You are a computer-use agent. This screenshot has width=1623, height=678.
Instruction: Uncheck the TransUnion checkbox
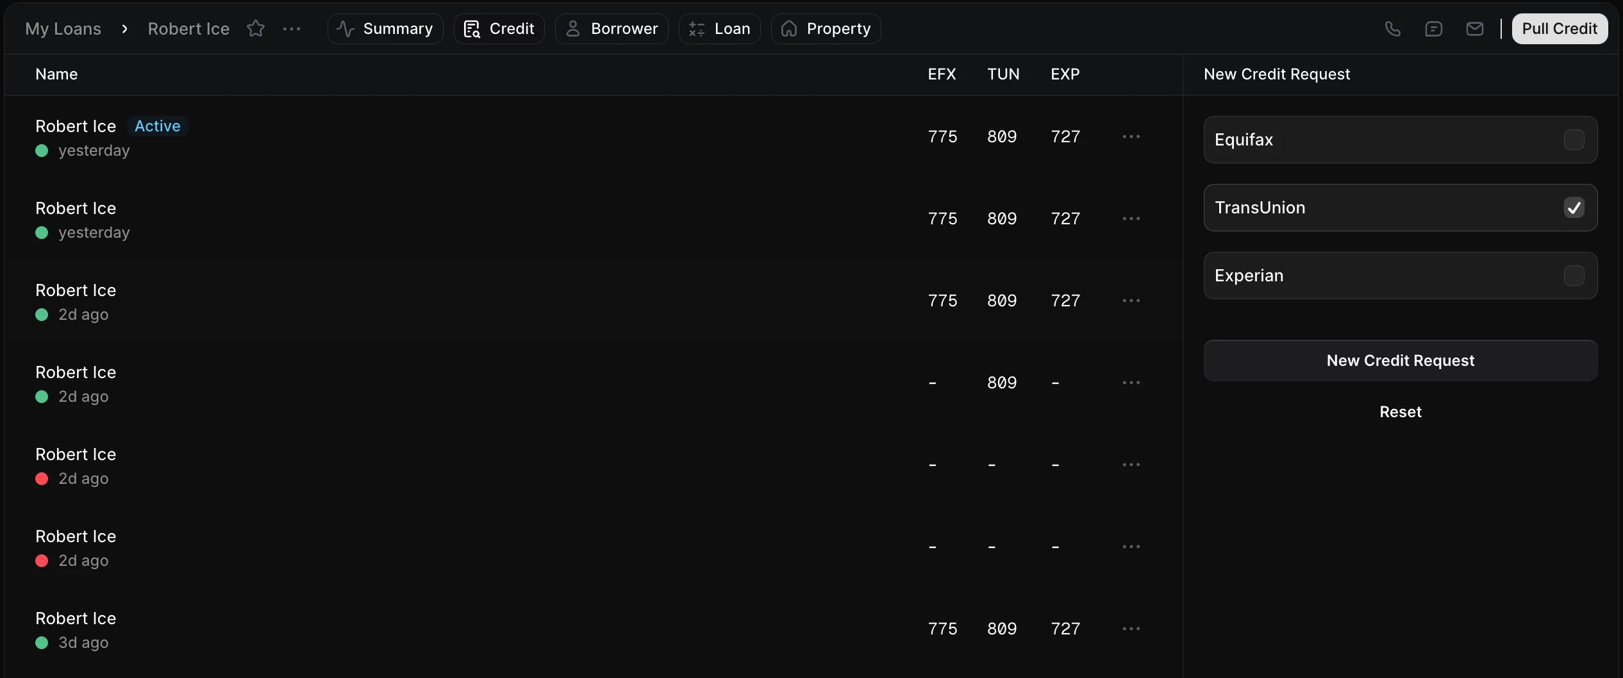(1574, 207)
